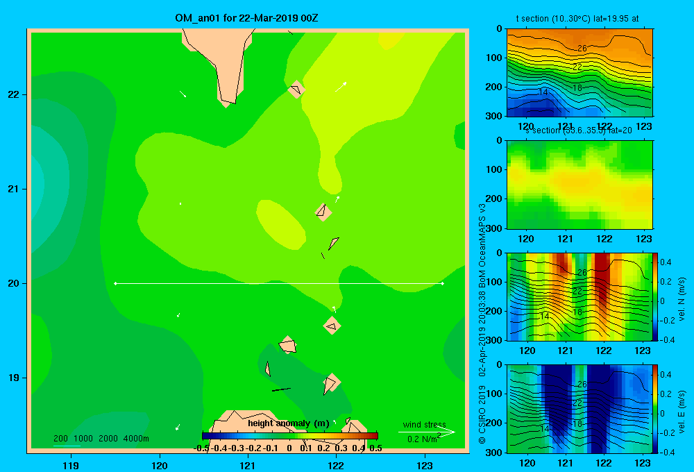Click the height anomaly color bar
694x472 pixels.
pos(290,436)
